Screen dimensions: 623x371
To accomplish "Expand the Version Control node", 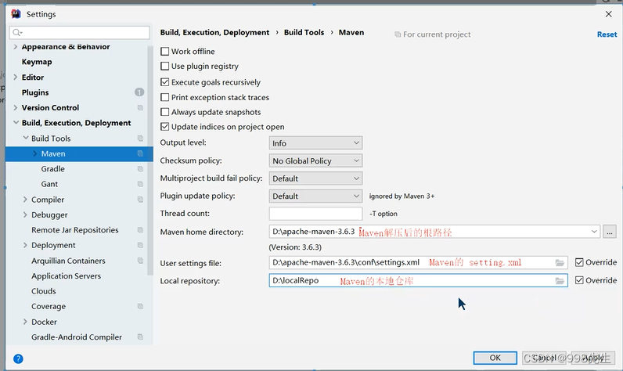I will [x=16, y=108].
